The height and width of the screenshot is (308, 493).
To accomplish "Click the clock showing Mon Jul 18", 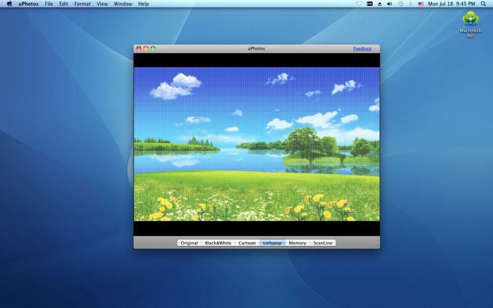I will 452,4.
